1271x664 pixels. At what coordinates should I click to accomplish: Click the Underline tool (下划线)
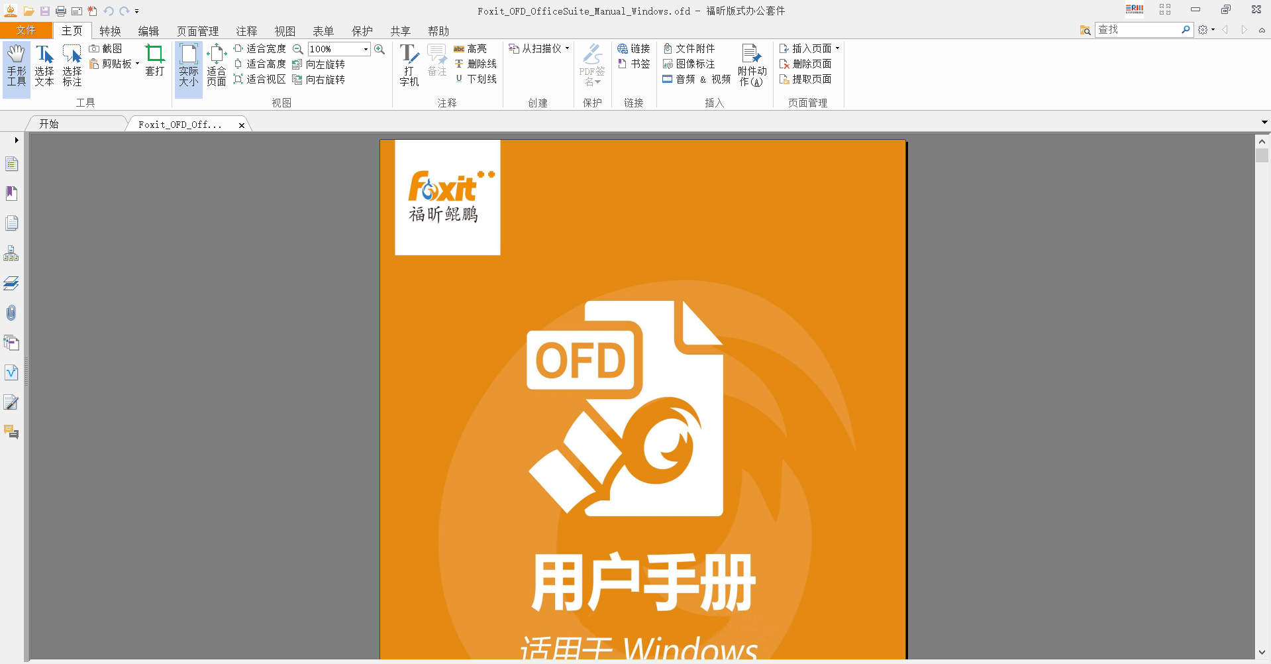476,79
